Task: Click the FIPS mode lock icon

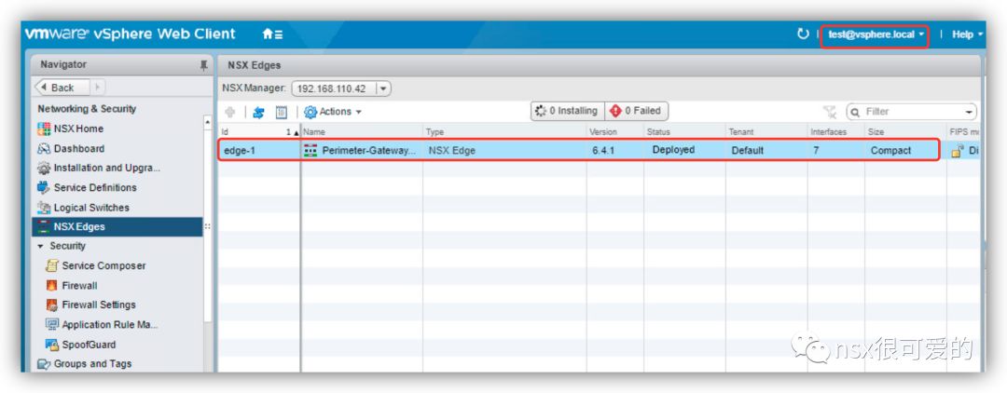Action: [958, 152]
